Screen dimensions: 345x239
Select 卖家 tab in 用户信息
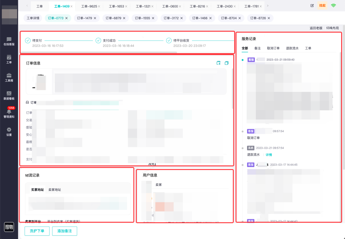(159, 185)
